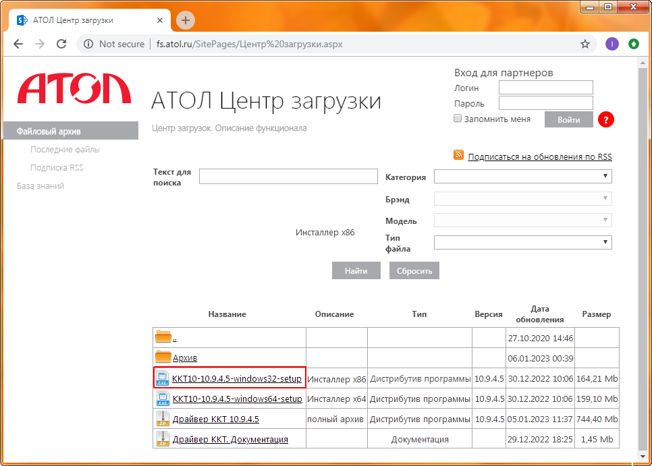Click the page scrollbar up arrow
This screenshot has width=652, height=466.
(x=643, y=63)
